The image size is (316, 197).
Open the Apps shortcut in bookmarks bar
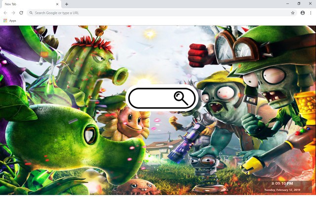[x=10, y=21]
